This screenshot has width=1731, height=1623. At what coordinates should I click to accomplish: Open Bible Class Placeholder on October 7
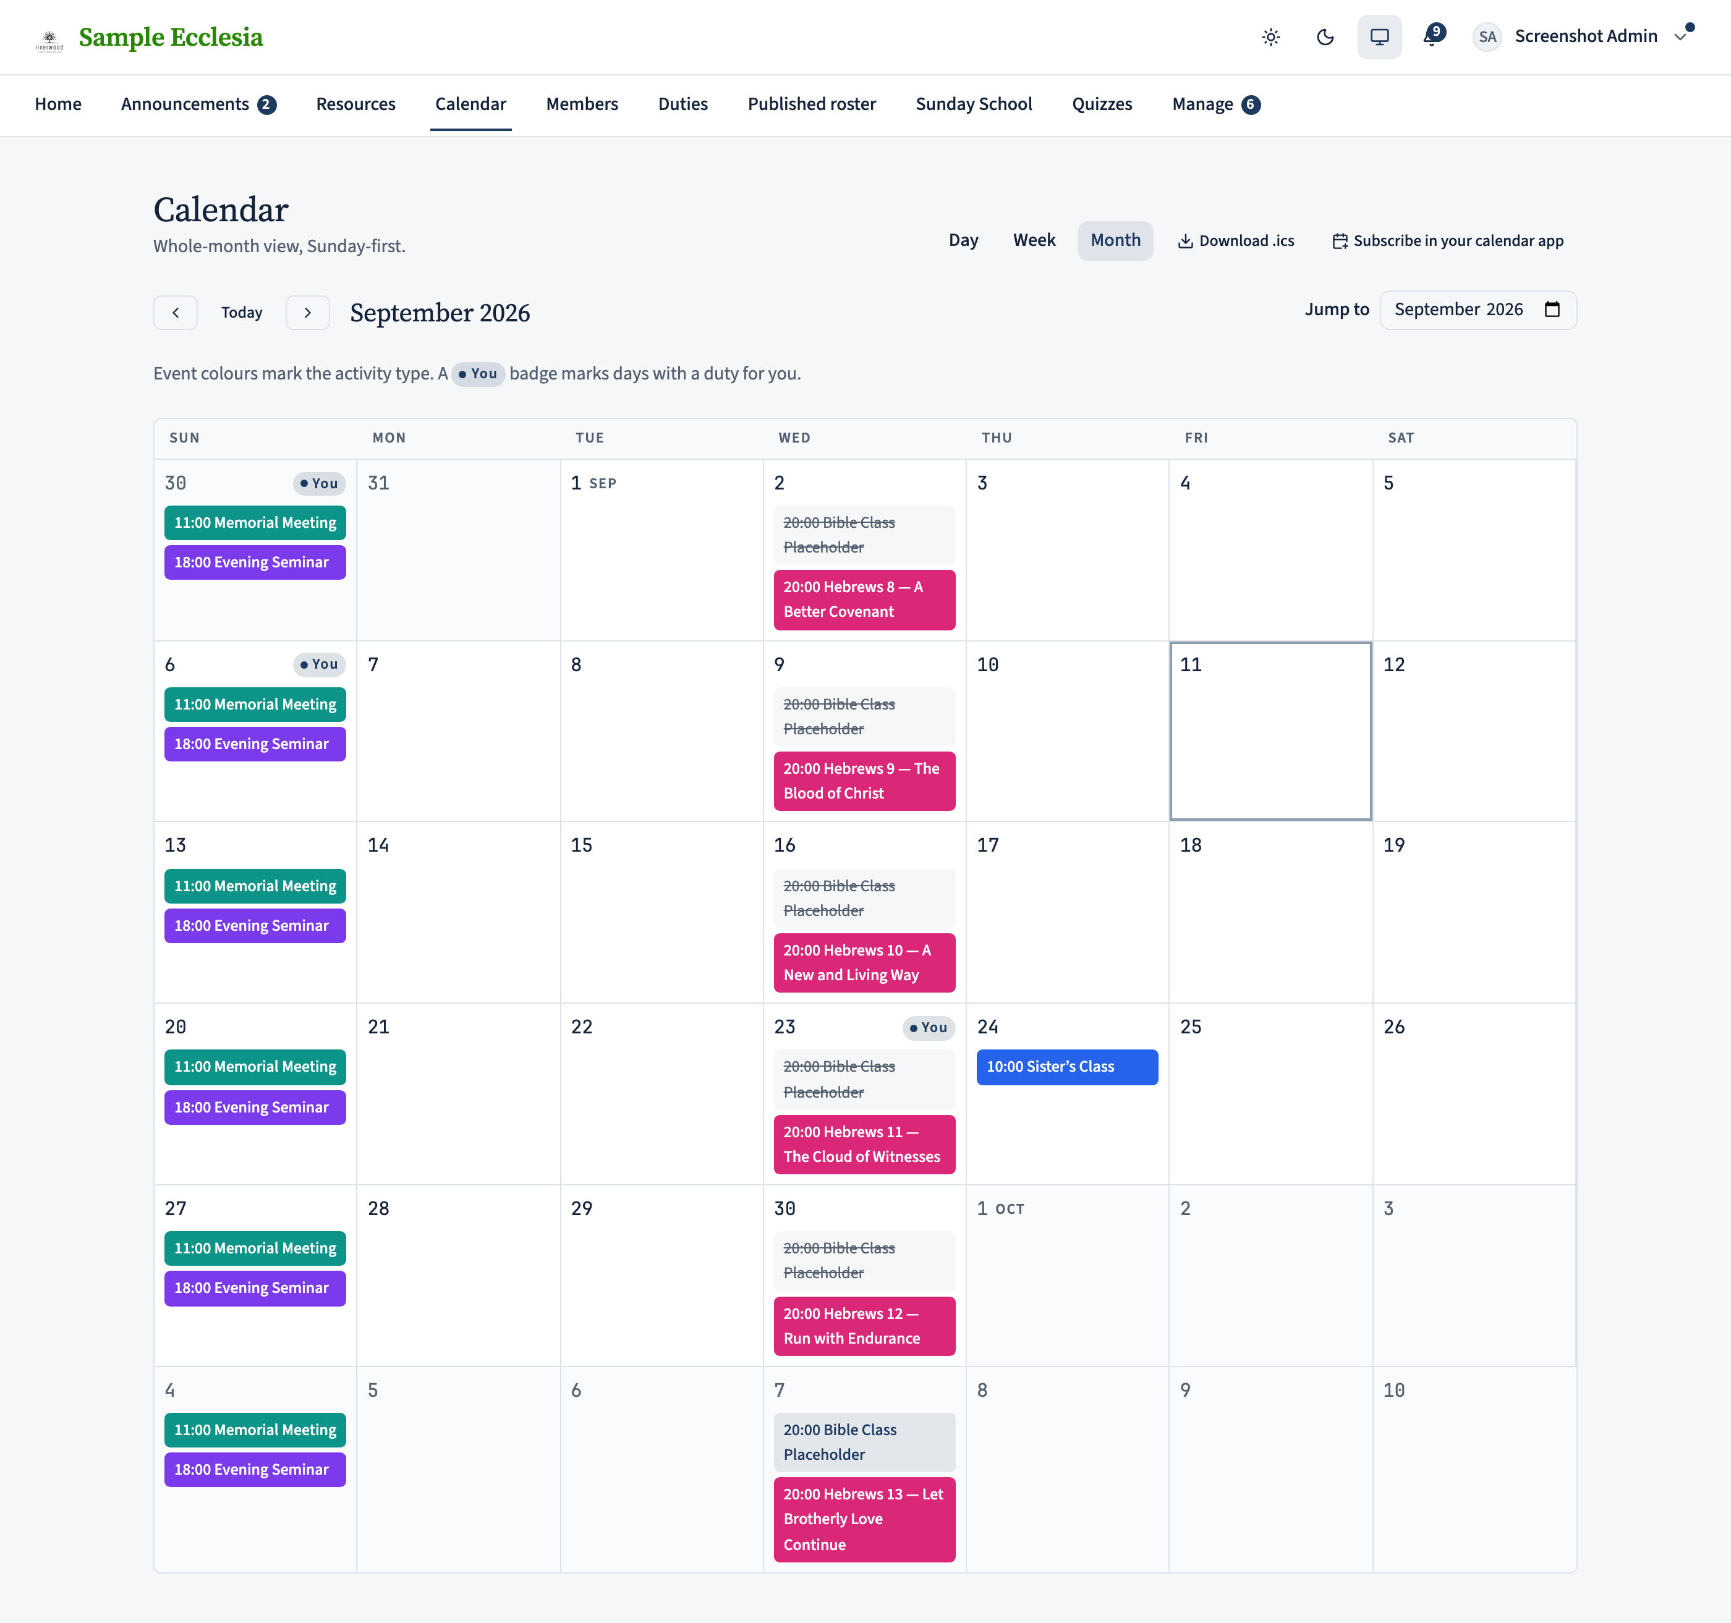[864, 1442]
